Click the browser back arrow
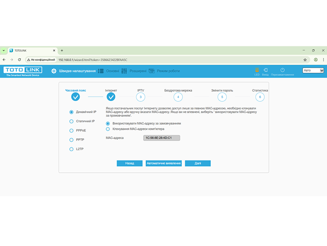Image resolution: width=327 pixels, height=246 pixels. [x=4, y=60]
